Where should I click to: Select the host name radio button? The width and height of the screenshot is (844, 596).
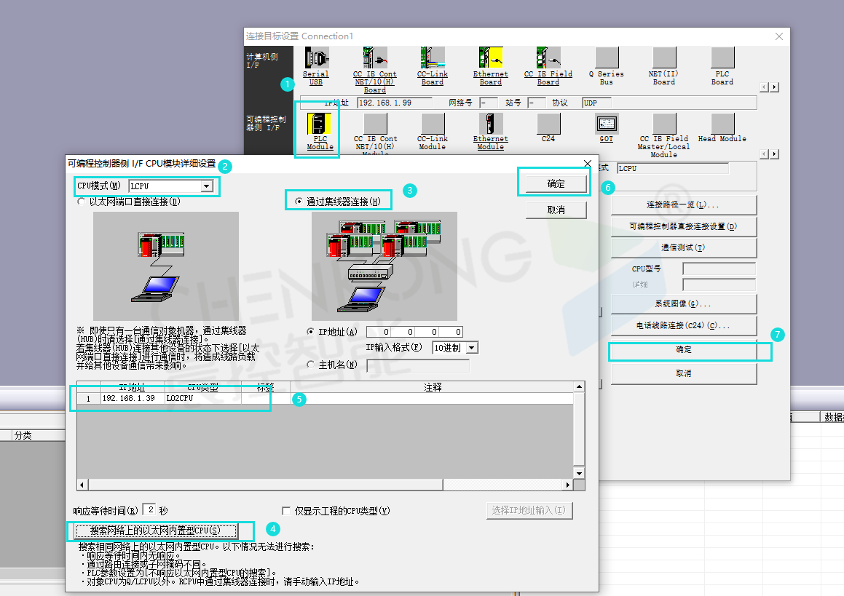click(x=312, y=365)
